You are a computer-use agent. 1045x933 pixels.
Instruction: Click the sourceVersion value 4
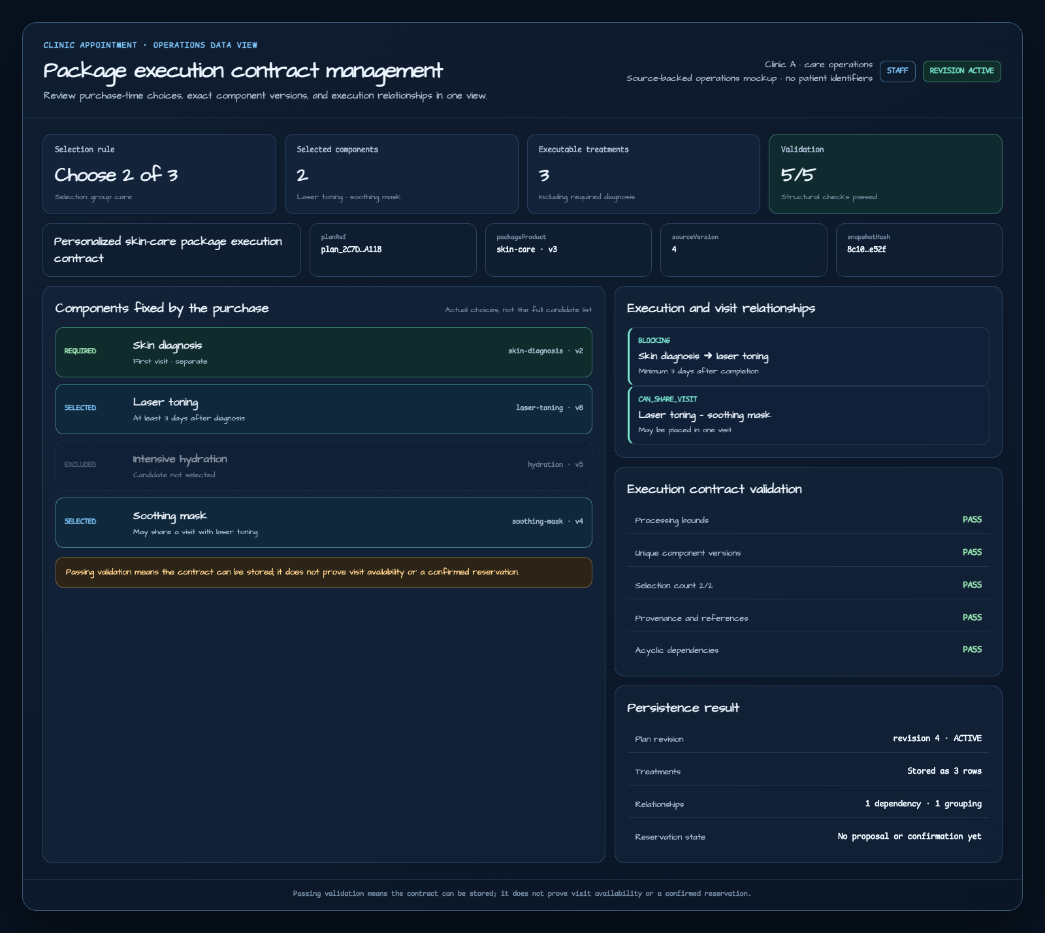coord(674,249)
